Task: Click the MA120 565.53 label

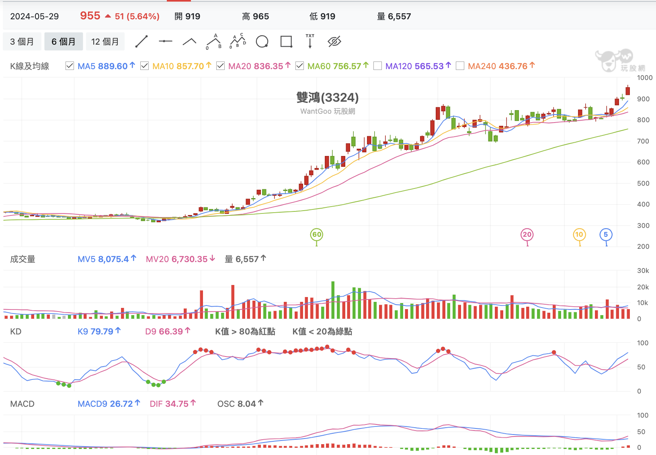Action: coord(418,66)
